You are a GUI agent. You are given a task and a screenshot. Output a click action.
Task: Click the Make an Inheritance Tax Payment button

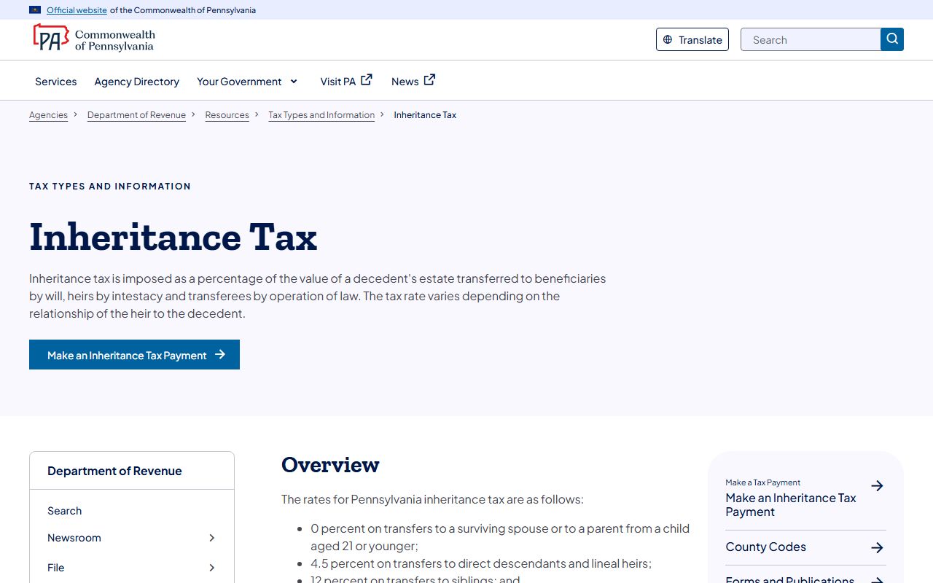click(134, 355)
